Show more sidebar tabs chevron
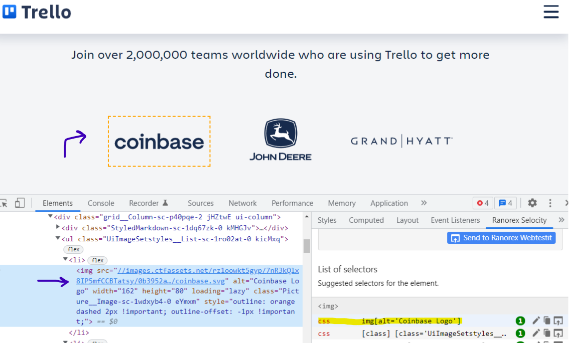 tap(561, 220)
